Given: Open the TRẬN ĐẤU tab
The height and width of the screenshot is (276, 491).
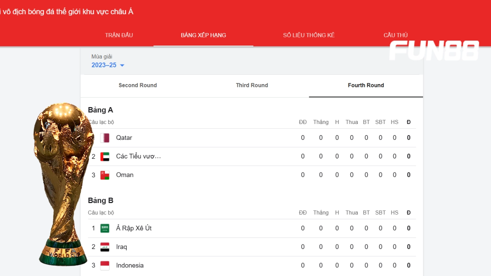Looking at the screenshot, I should click(x=119, y=35).
